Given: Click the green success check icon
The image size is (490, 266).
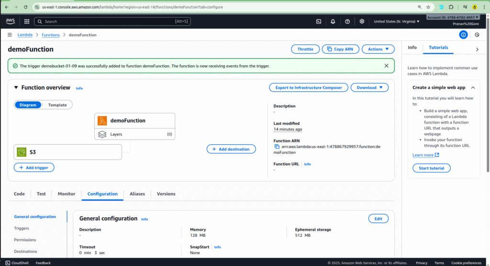Looking at the screenshot, I should pos(15,66).
